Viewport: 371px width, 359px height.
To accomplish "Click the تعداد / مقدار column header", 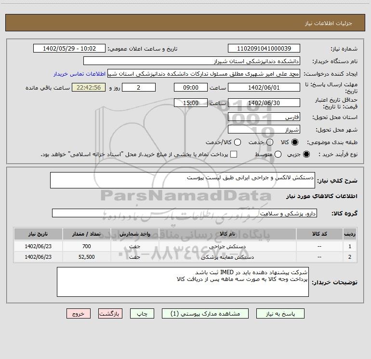I will click(86, 234).
